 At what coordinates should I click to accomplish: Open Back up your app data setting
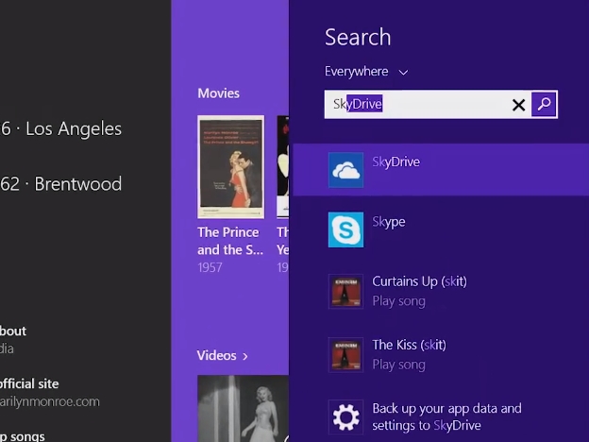pyautogui.click(x=446, y=416)
